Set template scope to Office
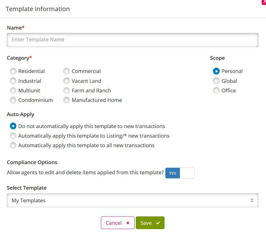The height and width of the screenshot is (234, 266). coord(216,90)
